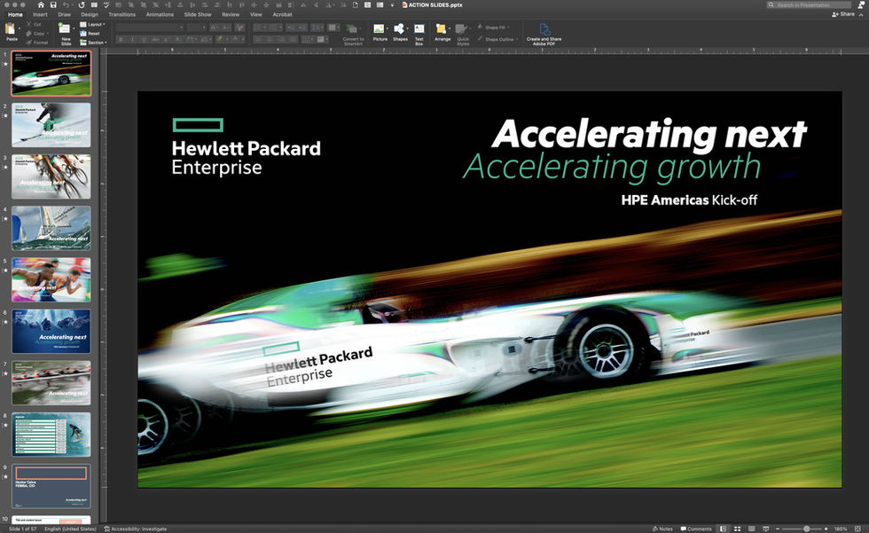The height and width of the screenshot is (533, 869).
Task: Open the Transitions tab
Action: (122, 14)
